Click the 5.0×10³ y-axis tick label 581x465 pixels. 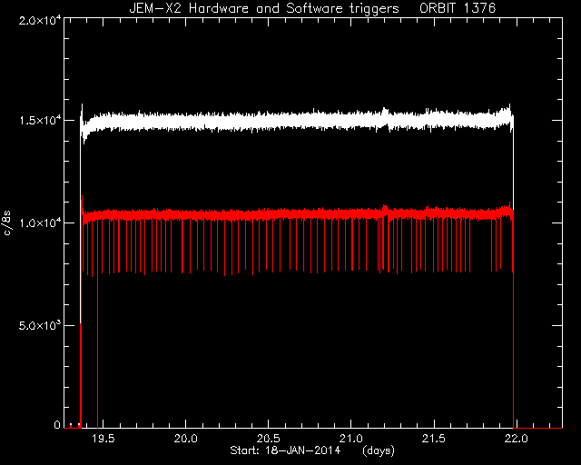[x=40, y=325]
